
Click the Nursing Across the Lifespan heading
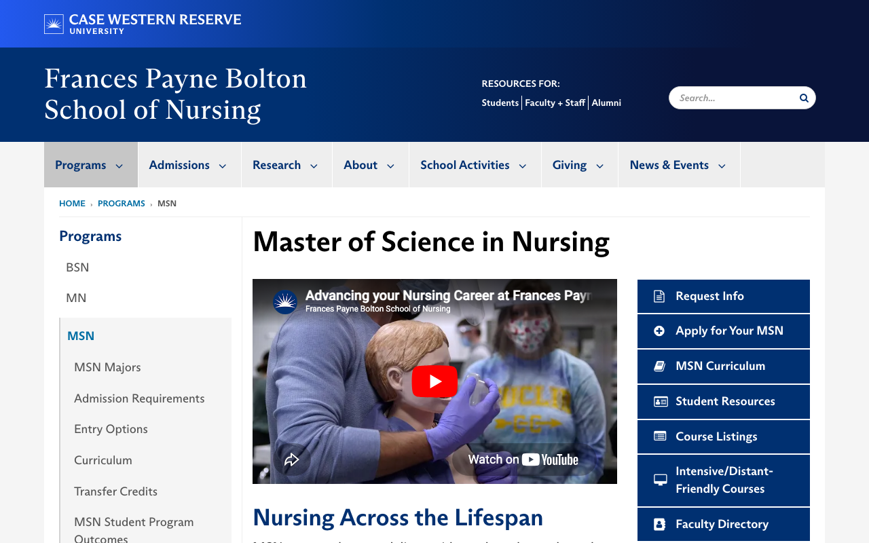398,517
